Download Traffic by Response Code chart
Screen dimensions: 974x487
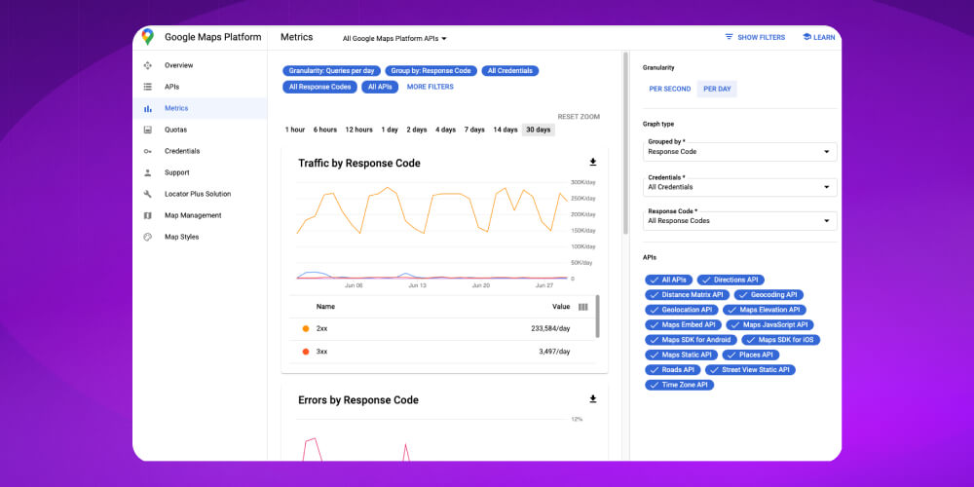pyautogui.click(x=592, y=162)
